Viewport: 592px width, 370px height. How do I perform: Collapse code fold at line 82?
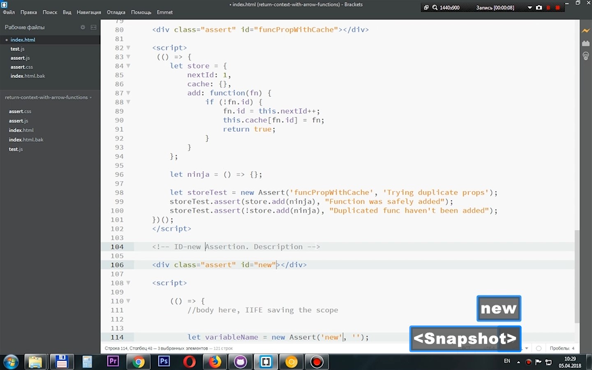pyautogui.click(x=128, y=48)
